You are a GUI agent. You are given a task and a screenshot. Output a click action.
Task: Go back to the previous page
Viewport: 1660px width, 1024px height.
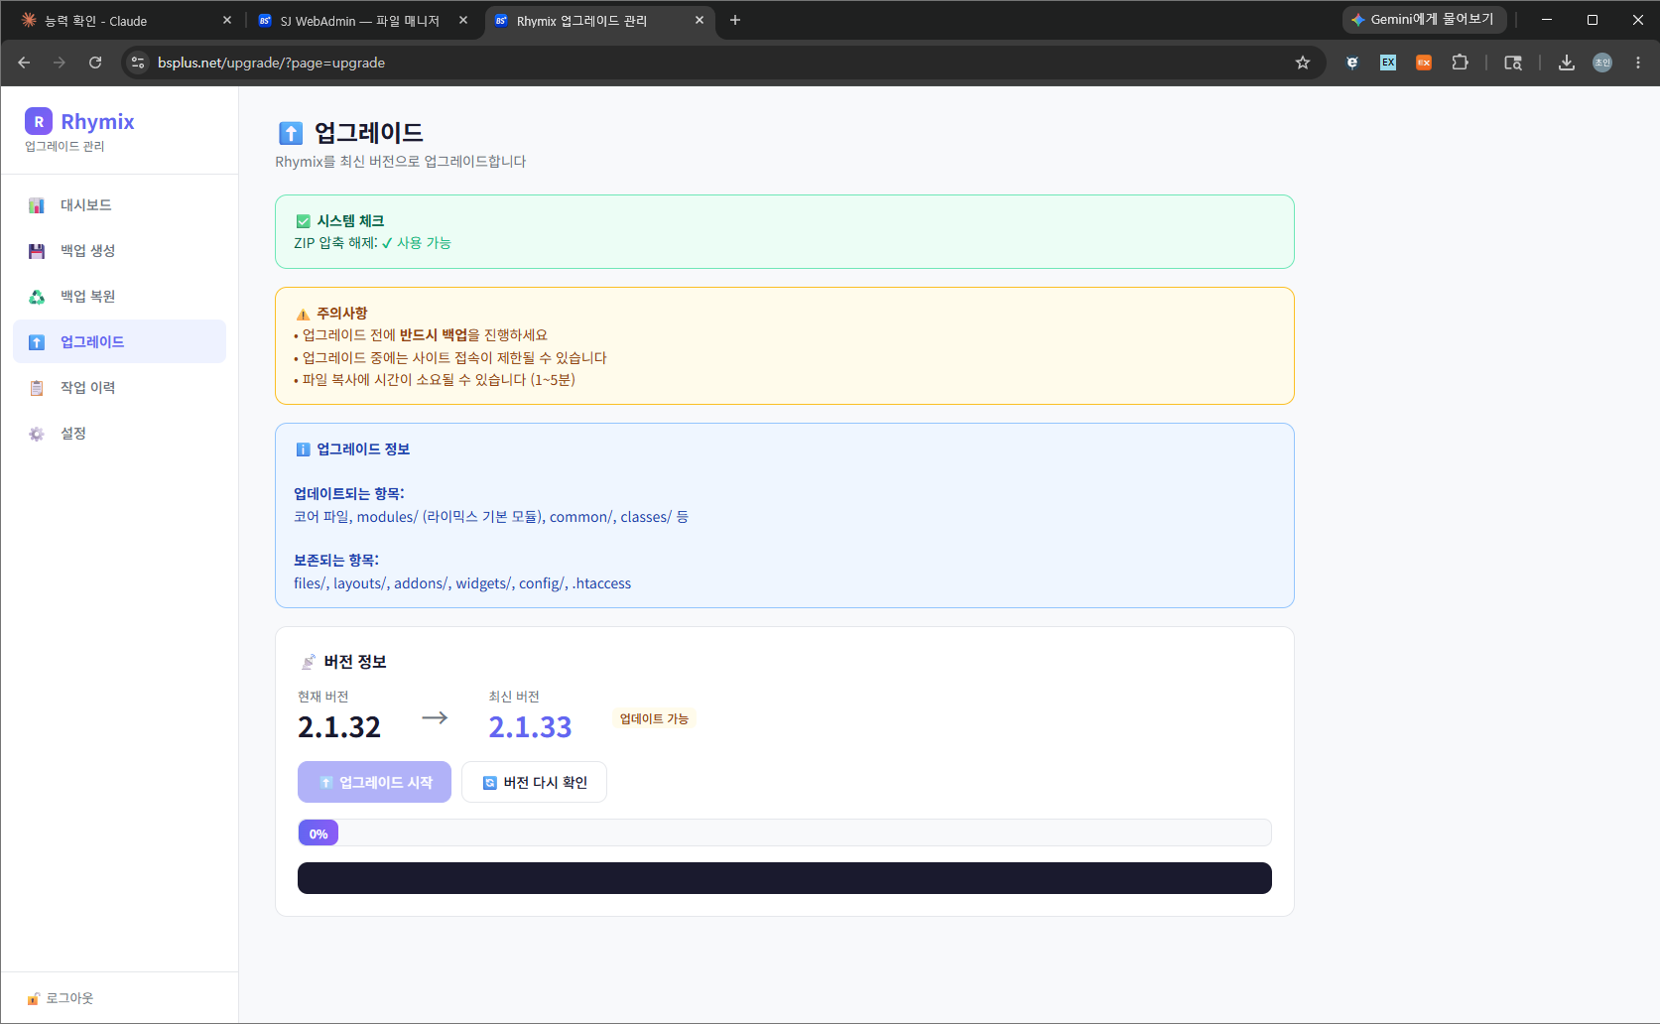pyautogui.click(x=24, y=63)
